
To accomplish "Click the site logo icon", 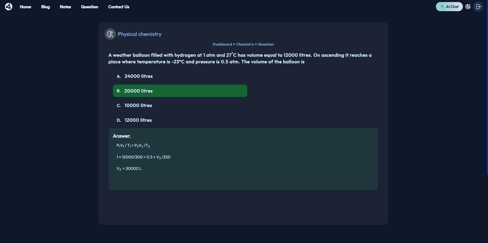I will [9, 7].
